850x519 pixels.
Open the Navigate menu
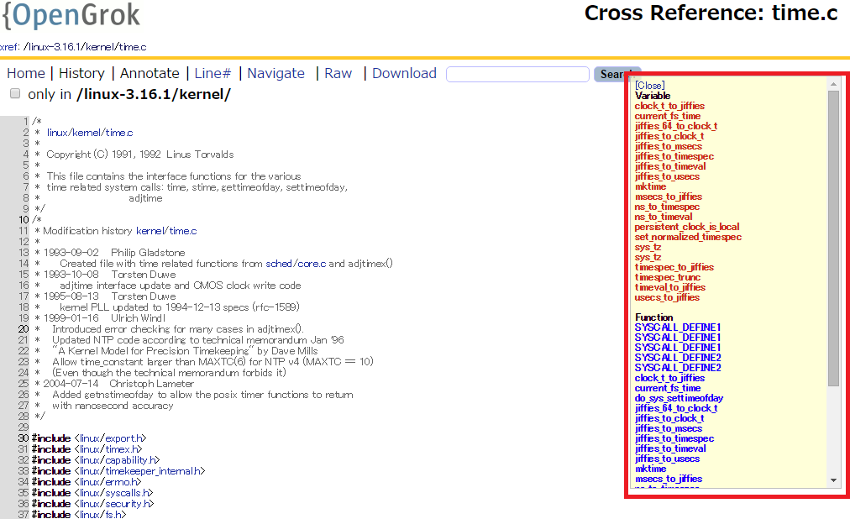(275, 74)
